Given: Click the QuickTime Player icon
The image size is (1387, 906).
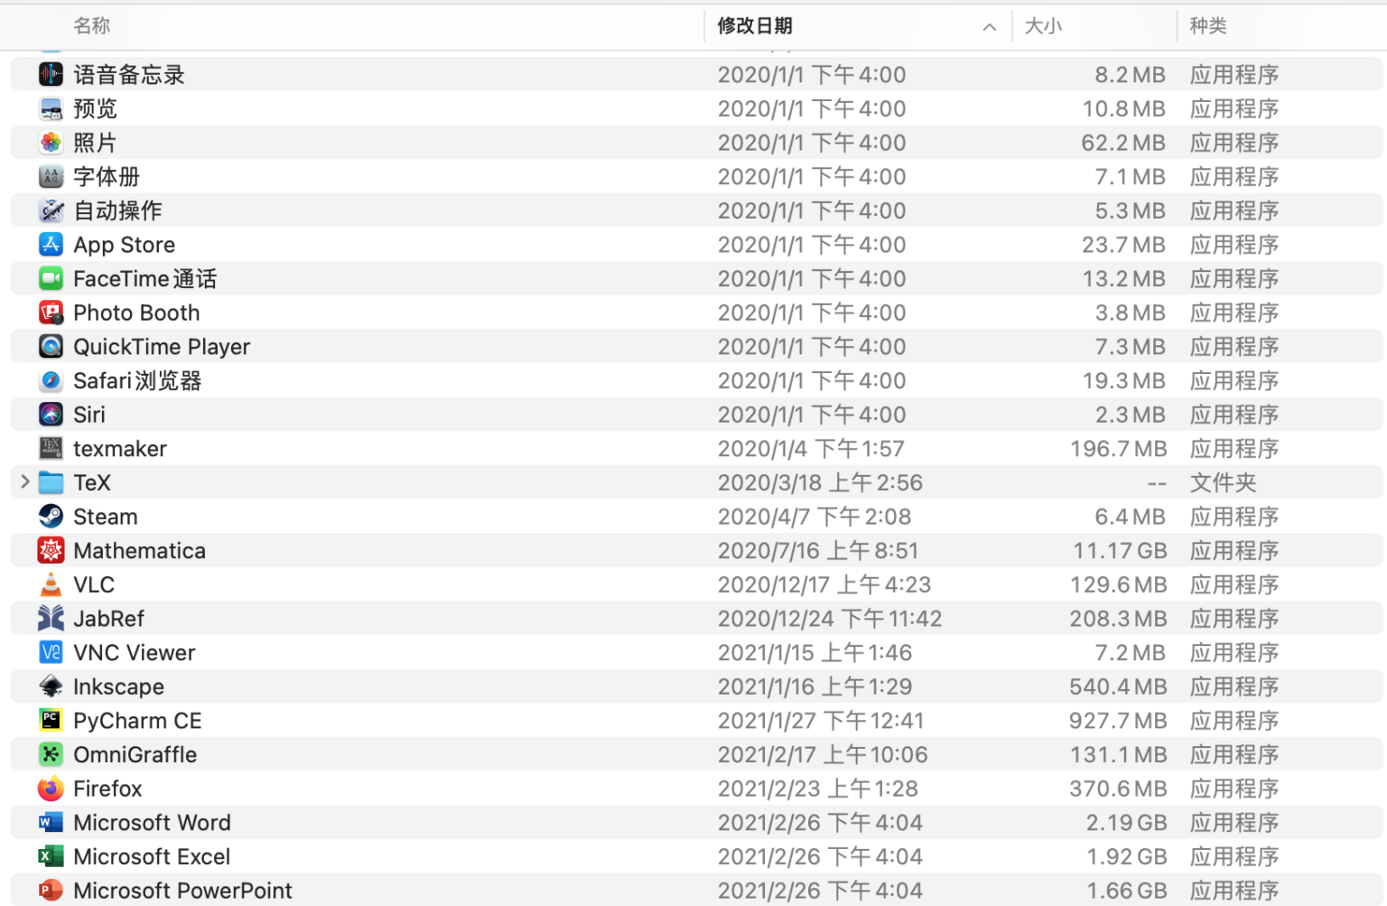Looking at the screenshot, I should (51, 347).
